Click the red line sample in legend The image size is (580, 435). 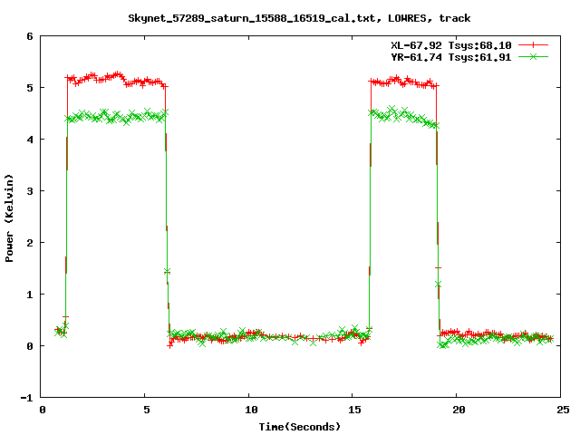click(533, 45)
